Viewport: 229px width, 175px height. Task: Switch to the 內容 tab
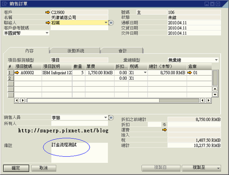pyautogui.click(x=29, y=51)
